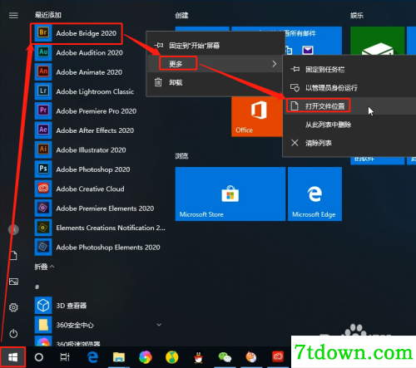This screenshot has height=368, width=416.
Task: Open Cortana circle on the taskbar
Action: tap(39, 357)
